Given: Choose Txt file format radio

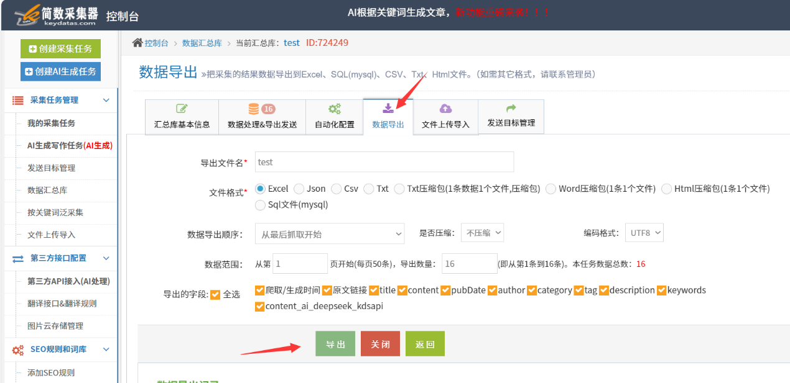Looking at the screenshot, I should click(369, 189).
